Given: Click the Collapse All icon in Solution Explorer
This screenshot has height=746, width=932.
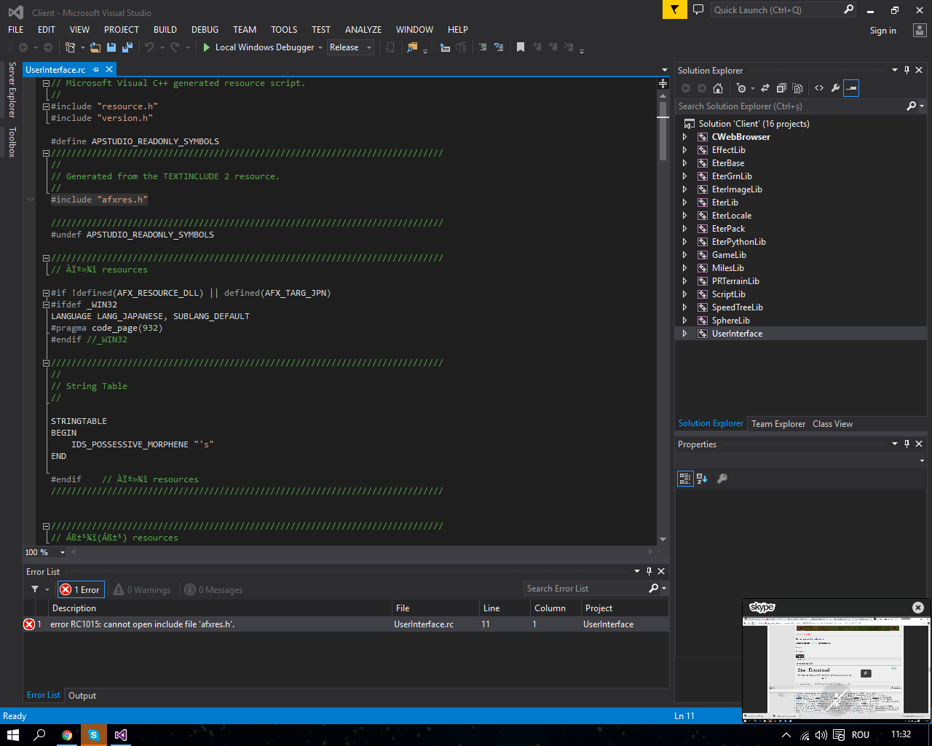Looking at the screenshot, I should pyautogui.click(x=781, y=87).
